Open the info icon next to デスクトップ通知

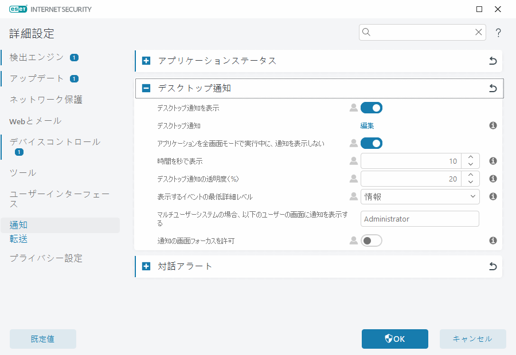[492, 125]
